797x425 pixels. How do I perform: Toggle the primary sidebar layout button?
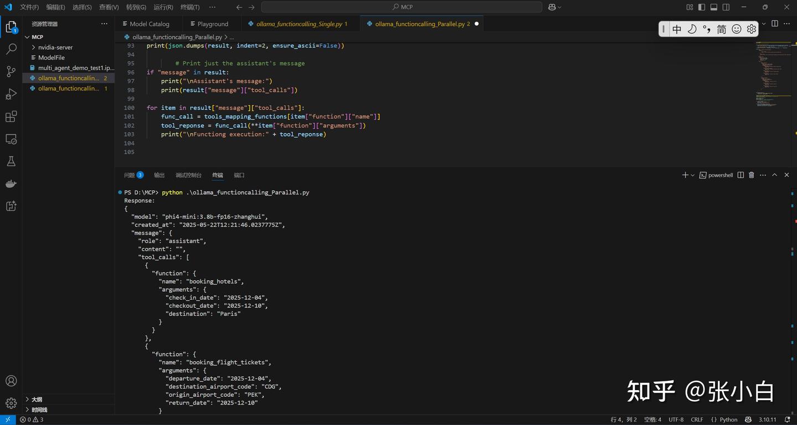[x=701, y=7]
